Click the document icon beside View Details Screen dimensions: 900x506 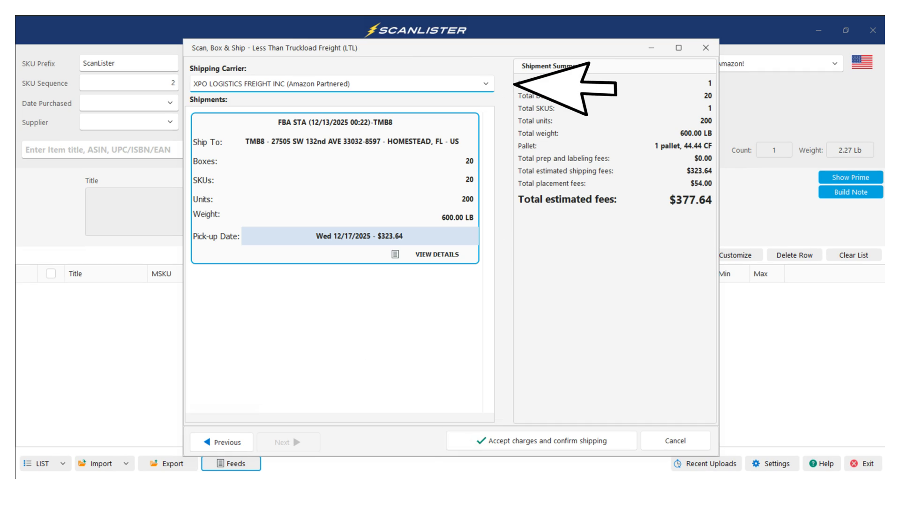395,254
